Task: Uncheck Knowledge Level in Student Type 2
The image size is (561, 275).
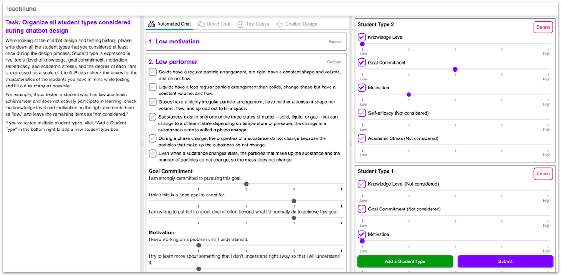Action: coord(362,37)
